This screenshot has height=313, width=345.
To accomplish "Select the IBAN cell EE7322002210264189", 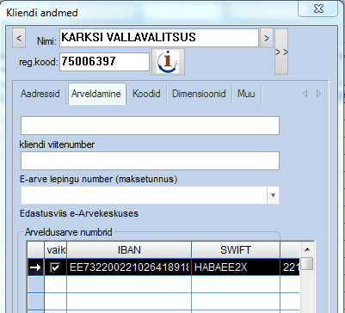I will point(129,267).
